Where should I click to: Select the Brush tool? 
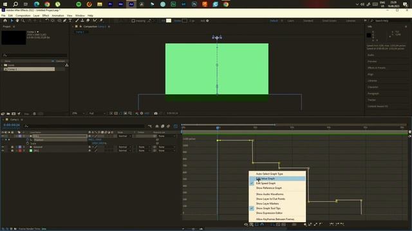point(77,21)
